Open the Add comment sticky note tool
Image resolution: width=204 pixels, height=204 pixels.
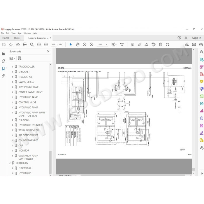pos(132,45)
